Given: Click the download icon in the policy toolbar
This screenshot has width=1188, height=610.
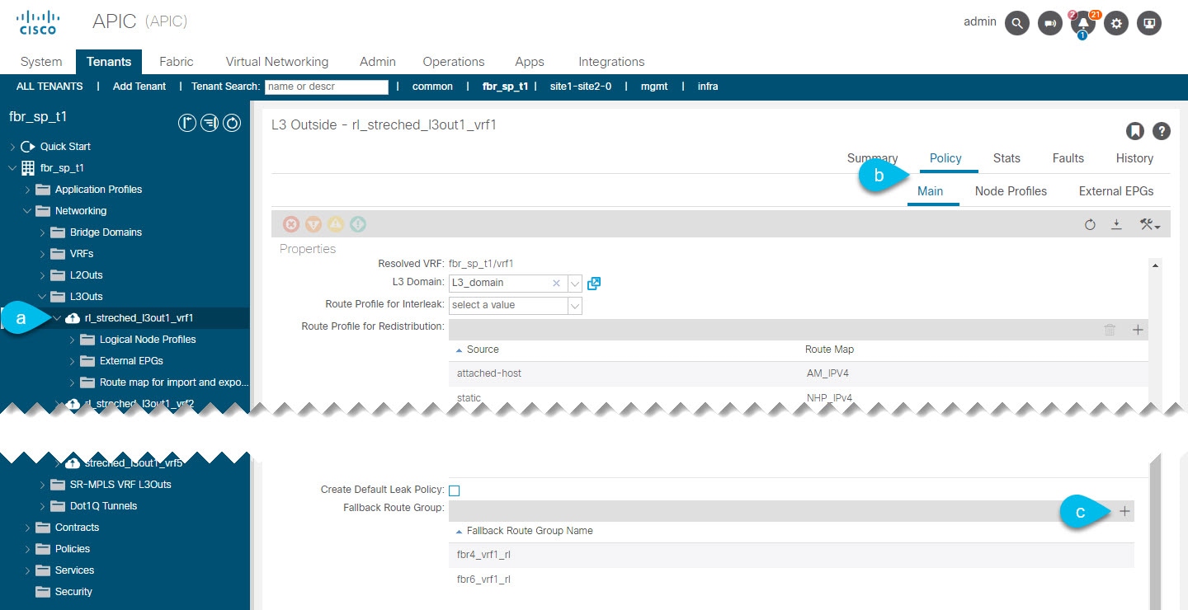Looking at the screenshot, I should point(1116,224).
